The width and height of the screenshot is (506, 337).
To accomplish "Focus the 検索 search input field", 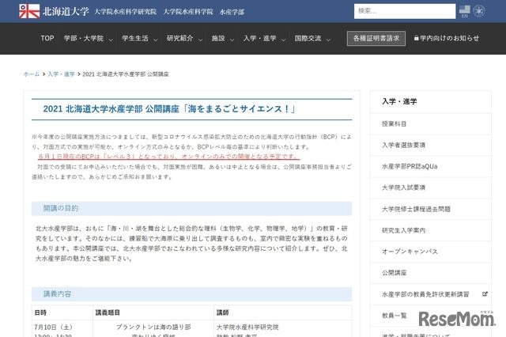I will (x=405, y=11).
